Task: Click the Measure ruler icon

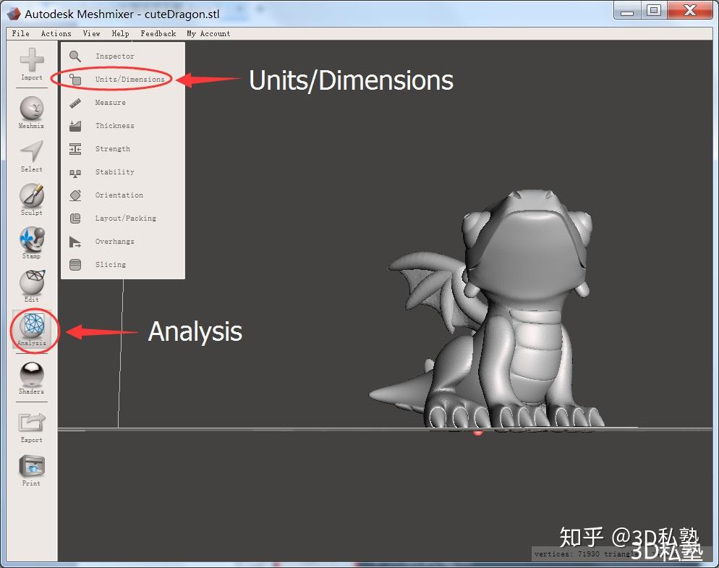Action: pos(75,103)
